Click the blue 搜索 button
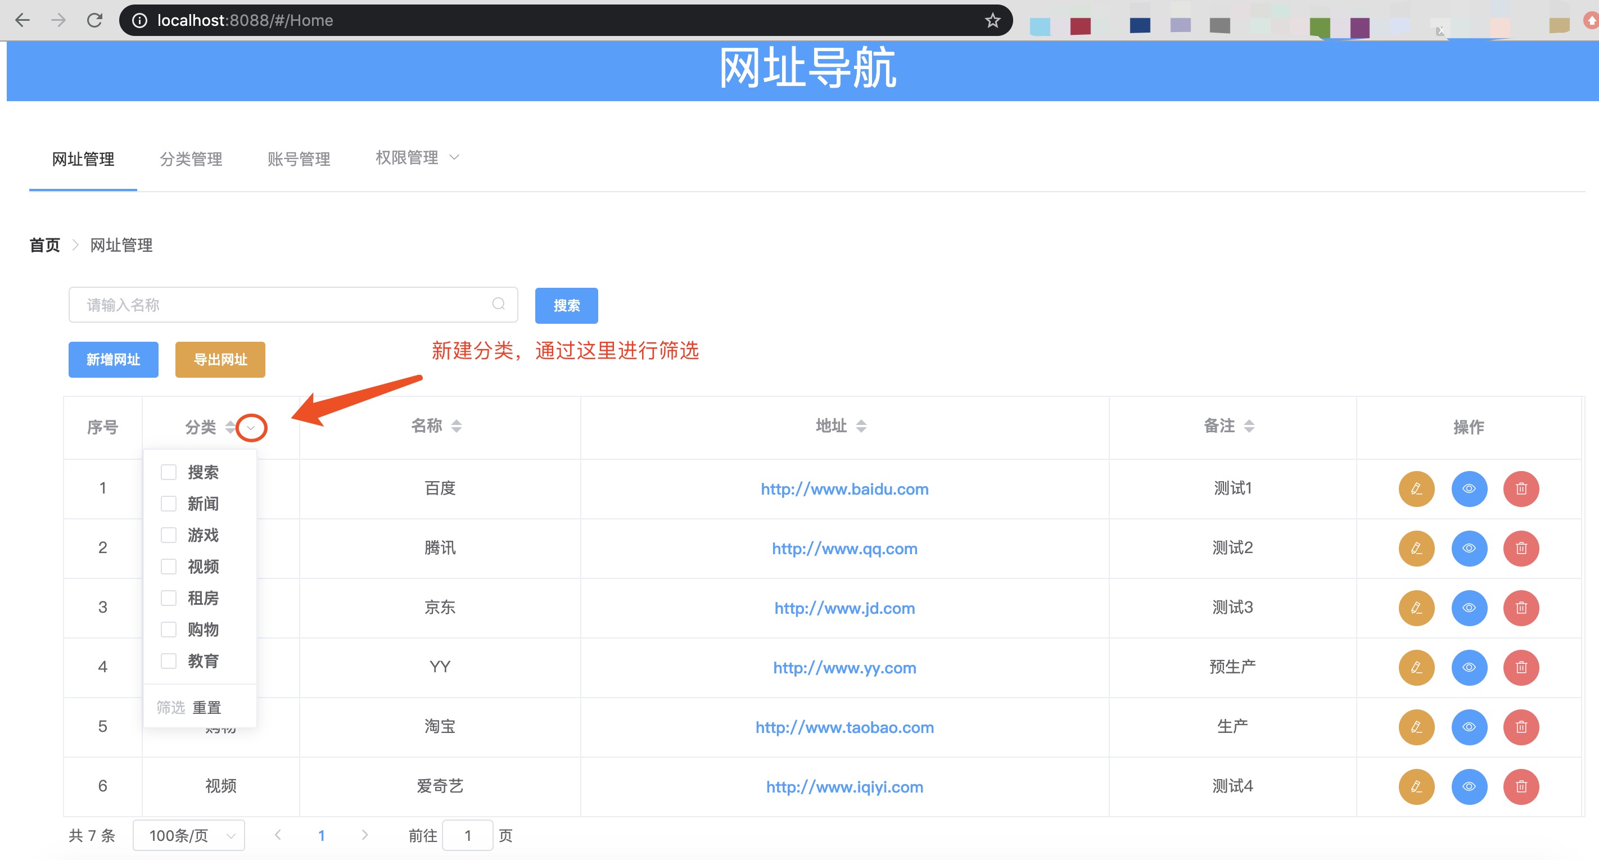This screenshot has width=1599, height=860. tap(567, 305)
